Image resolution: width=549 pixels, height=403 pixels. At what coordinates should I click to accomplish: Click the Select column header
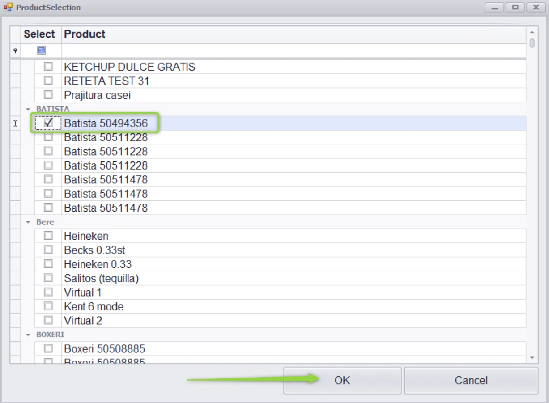(41, 34)
